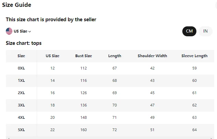Switch measurement units to IN
This screenshot has width=217, height=139.
coord(205,31)
